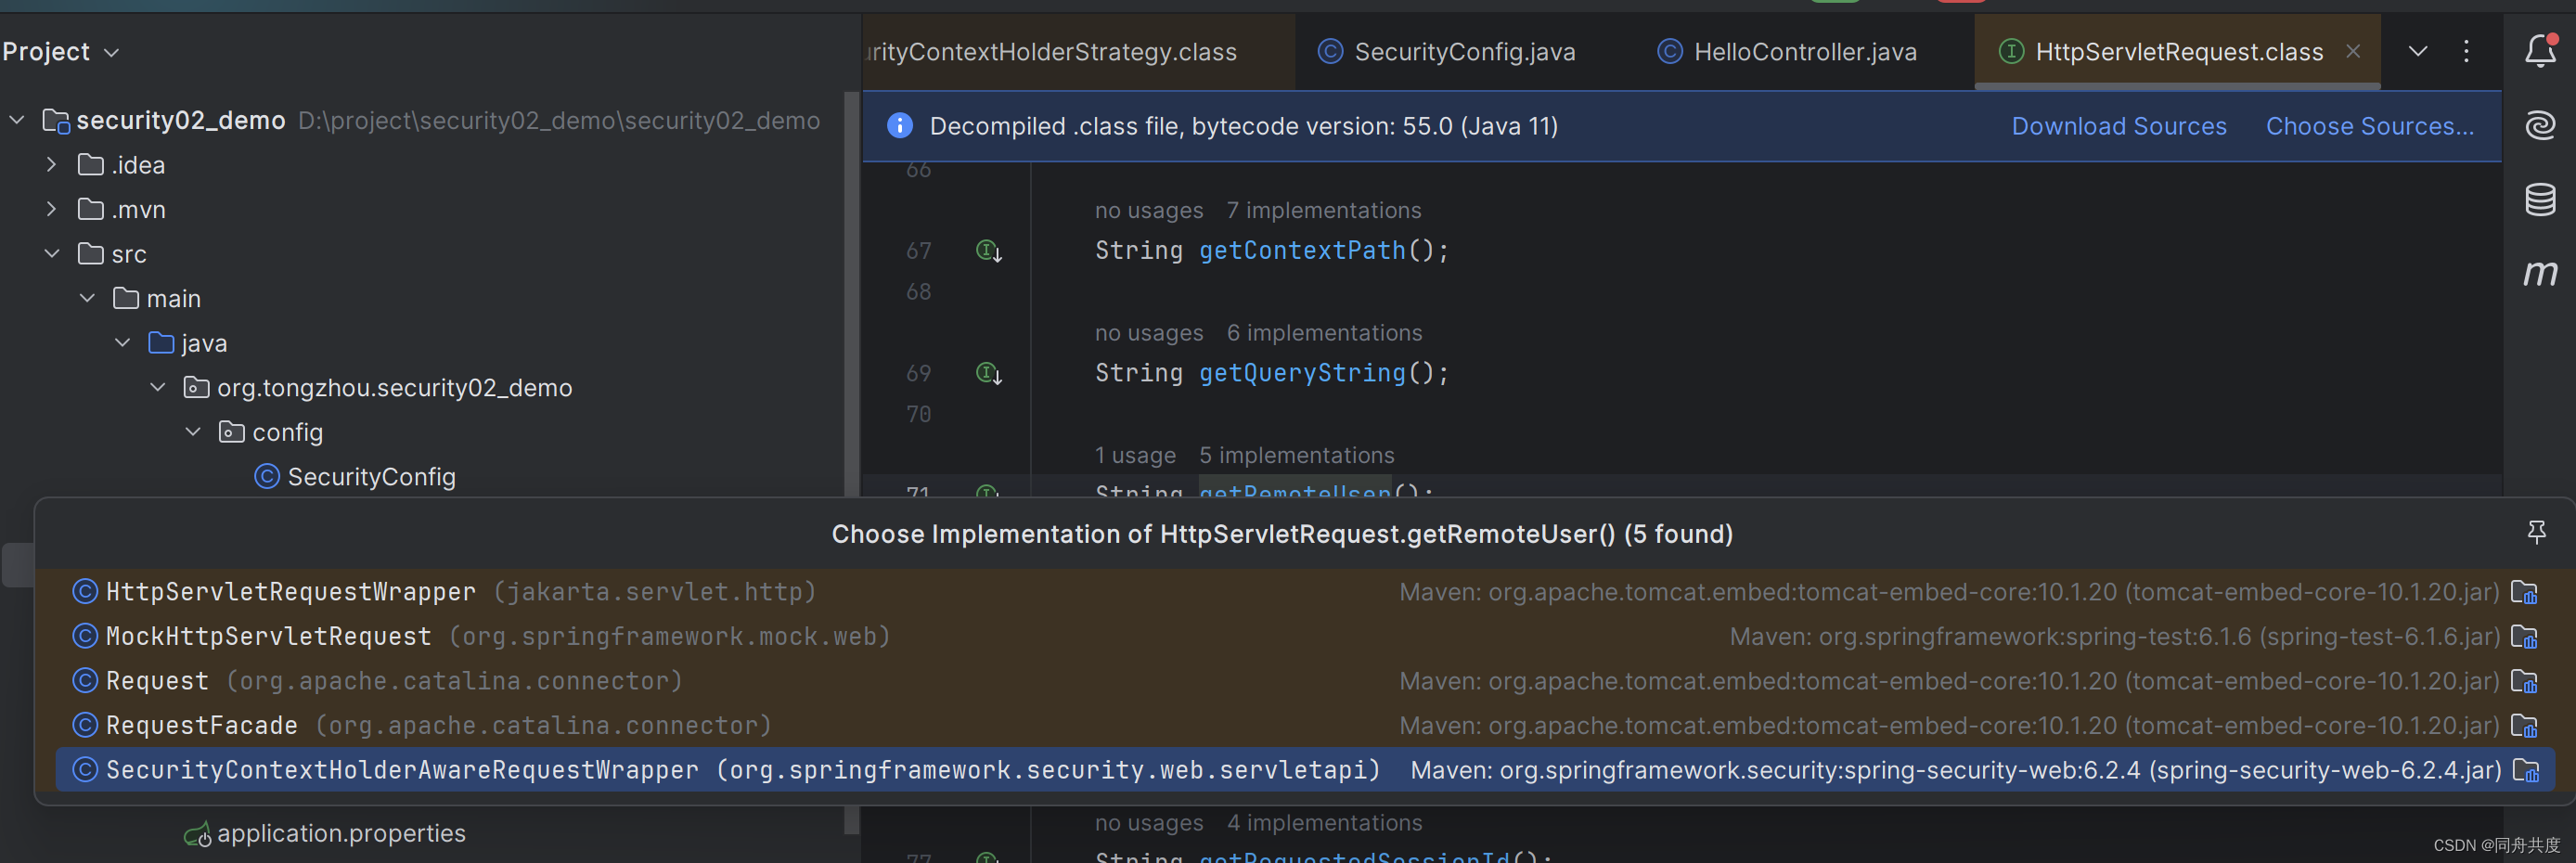Click the class icon beside RequestFacade
The height and width of the screenshot is (863, 2576).
click(85, 725)
